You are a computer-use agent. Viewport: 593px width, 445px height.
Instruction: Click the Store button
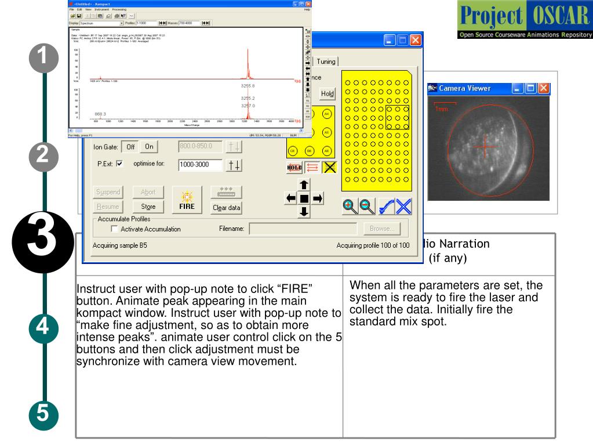[148, 207]
